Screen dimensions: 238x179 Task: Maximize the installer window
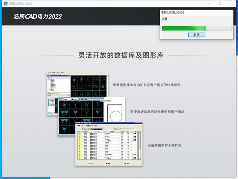[220, 3]
